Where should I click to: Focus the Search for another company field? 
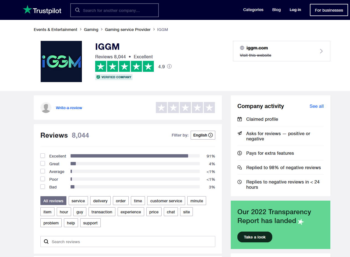115,10
